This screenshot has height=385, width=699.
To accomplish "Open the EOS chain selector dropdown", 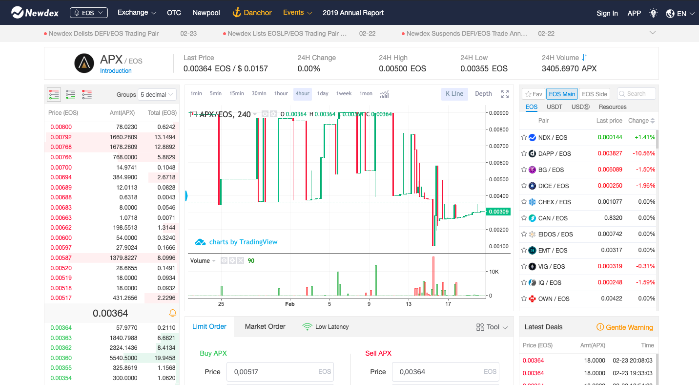I will 89,13.
